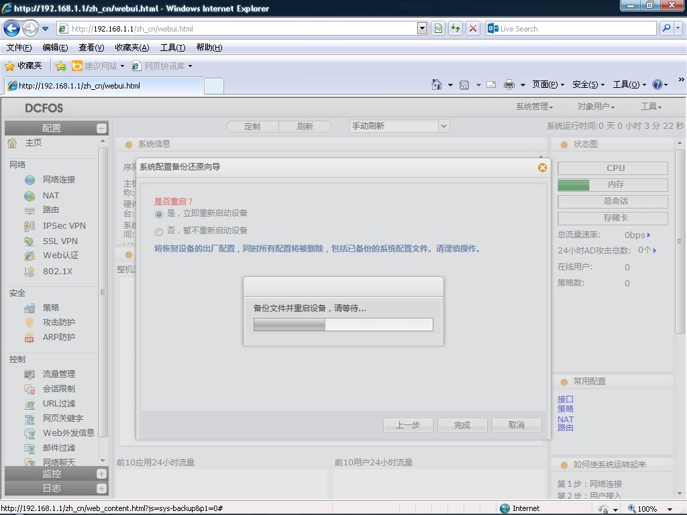This screenshot has width=687, height=515.
Task: Open the 收藏夹(A) menu
Action: [132, 48]
